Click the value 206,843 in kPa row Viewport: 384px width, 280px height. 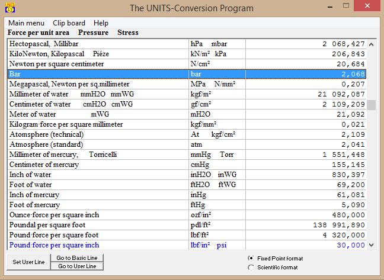[348, 54]
